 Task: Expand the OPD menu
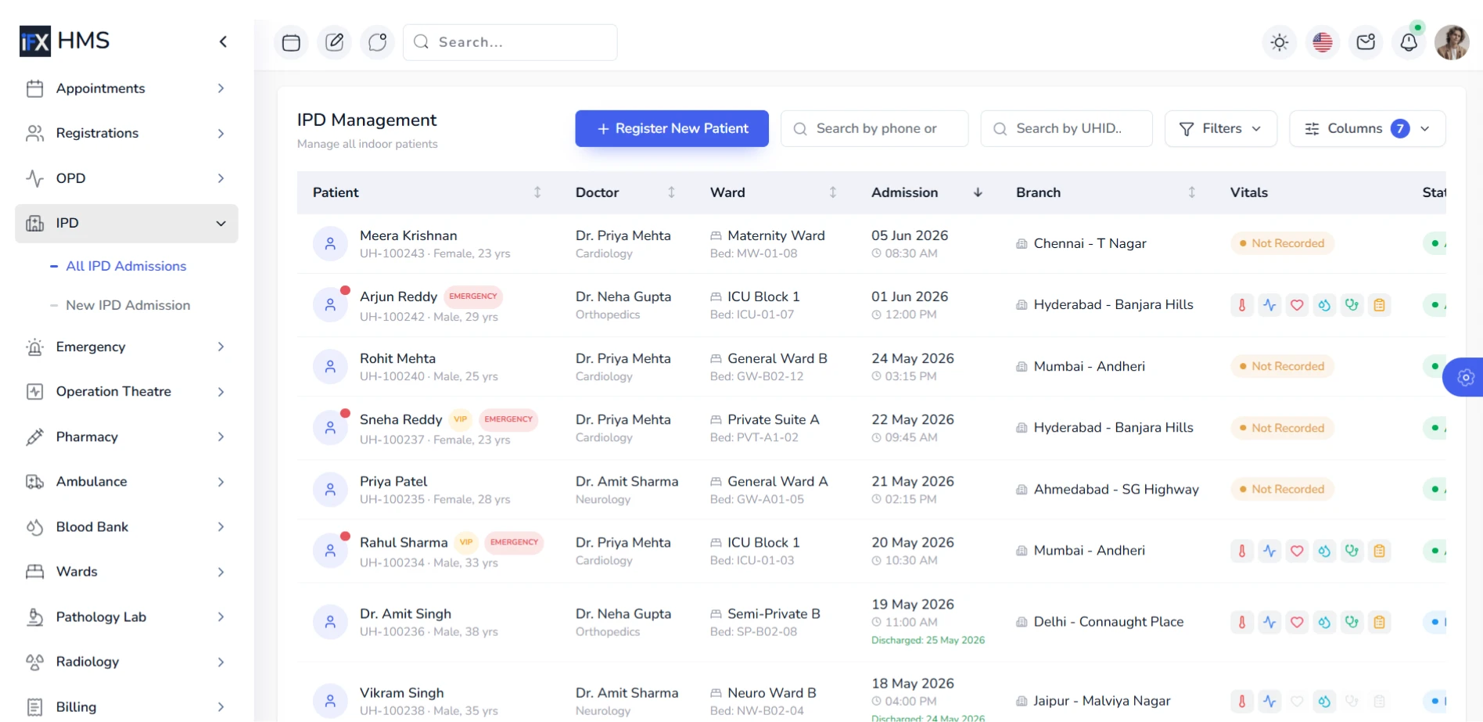pyautogui.click(x=126, y=178)
